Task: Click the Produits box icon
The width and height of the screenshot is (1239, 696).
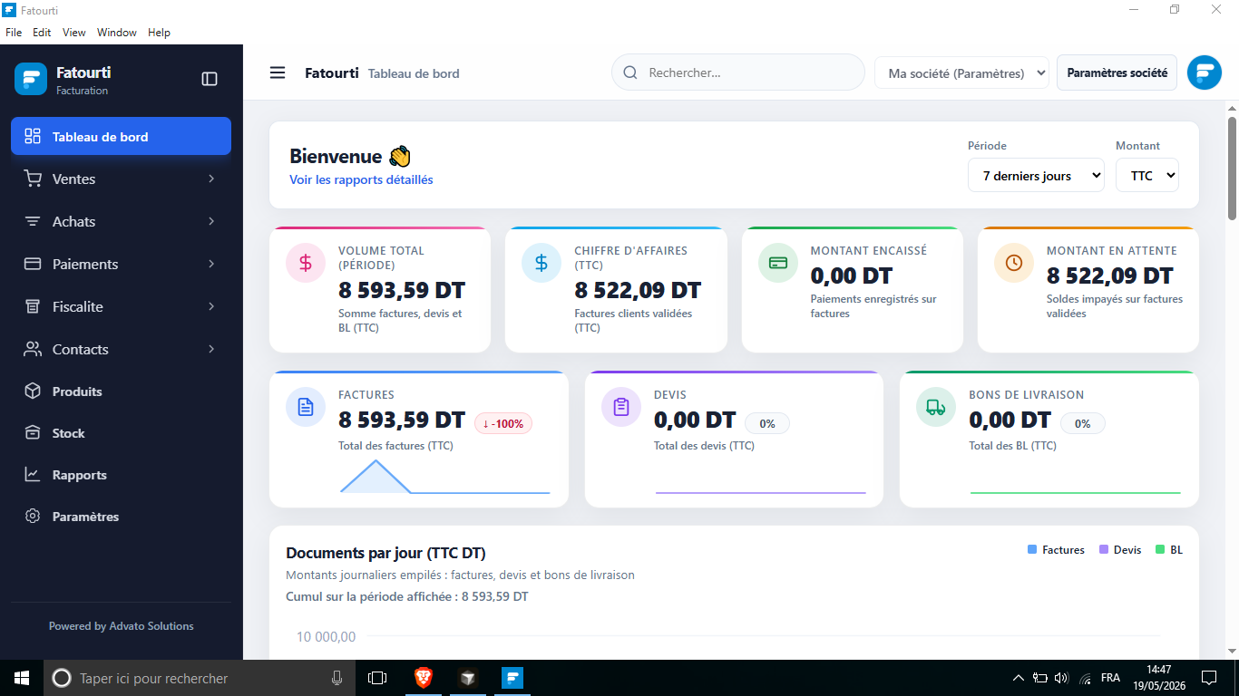Action: pyautogui.click(x=33, y=391)
